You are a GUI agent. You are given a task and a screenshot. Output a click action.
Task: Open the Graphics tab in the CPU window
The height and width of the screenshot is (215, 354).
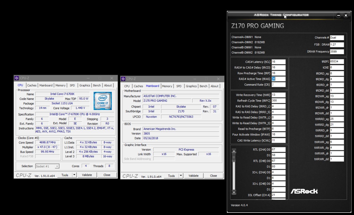click(x=85, y=85)
